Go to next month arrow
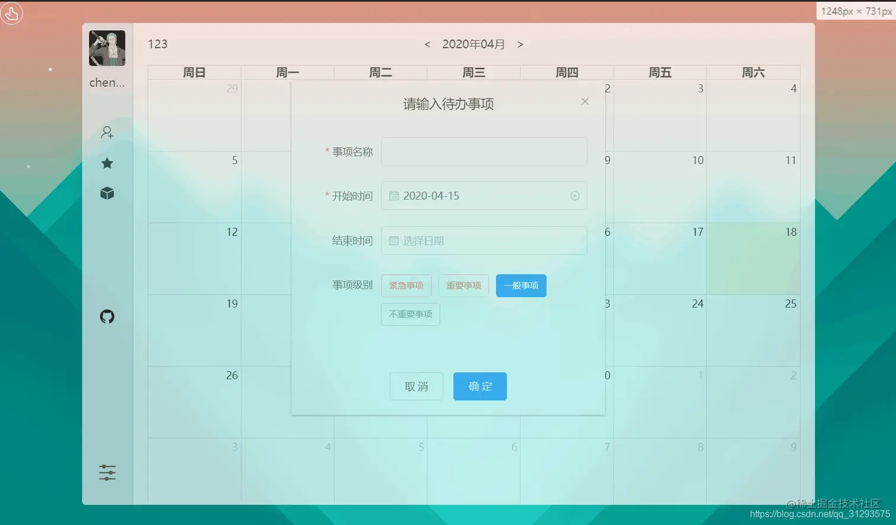 pos(520,44)
